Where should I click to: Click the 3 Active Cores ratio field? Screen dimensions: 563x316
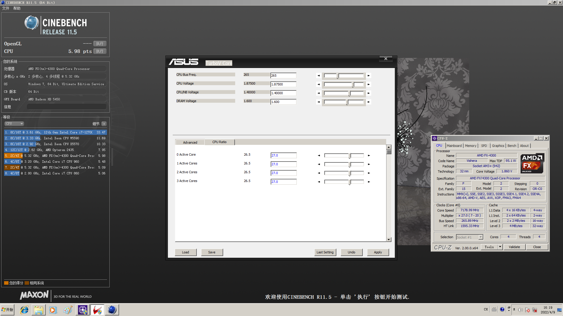coord(284,182)
